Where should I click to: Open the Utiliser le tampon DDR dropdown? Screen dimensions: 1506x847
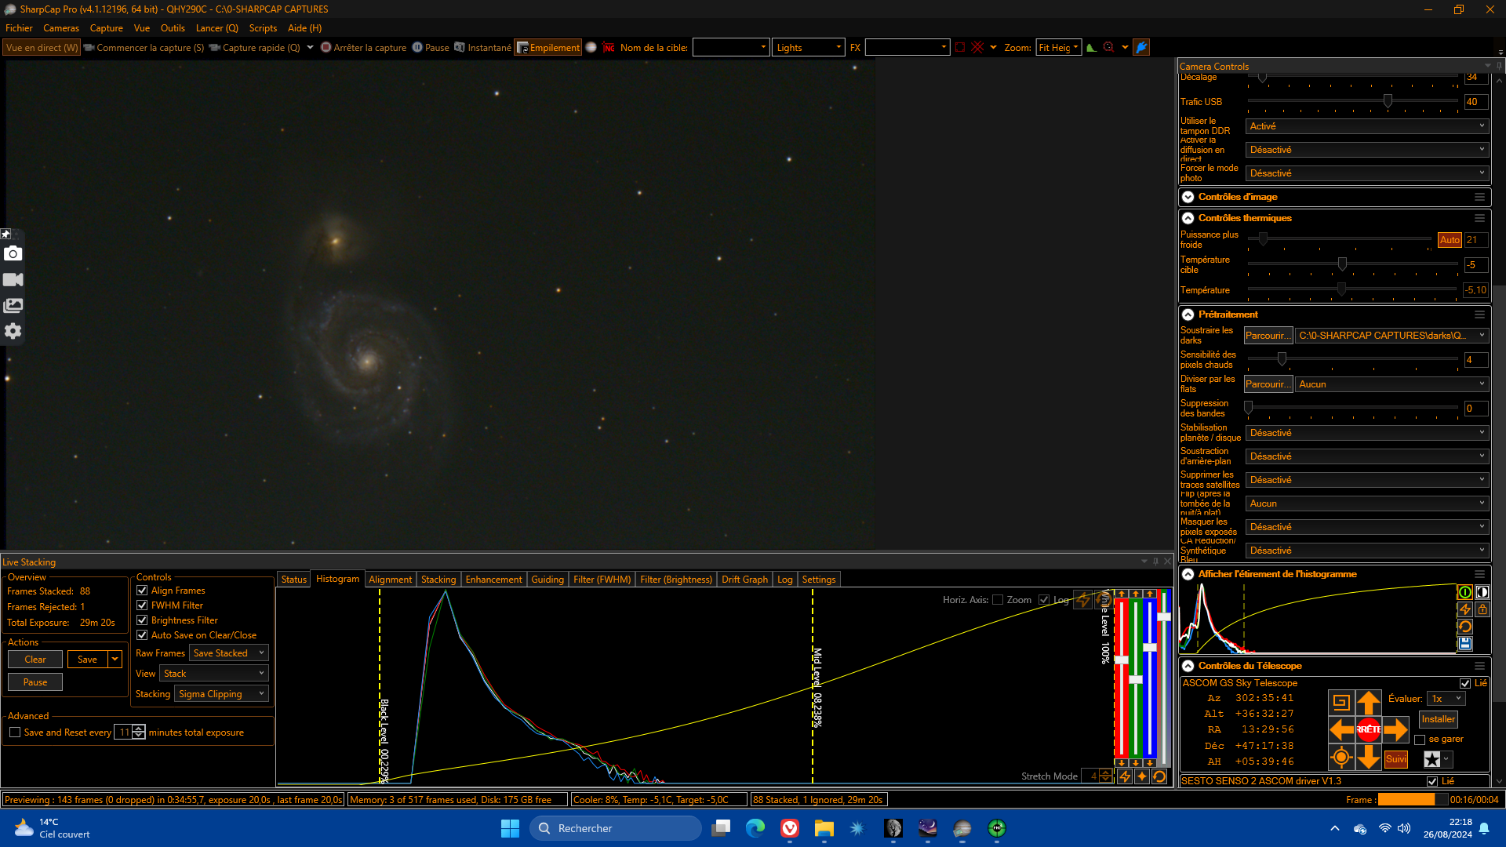click(x=1367, y=126)
